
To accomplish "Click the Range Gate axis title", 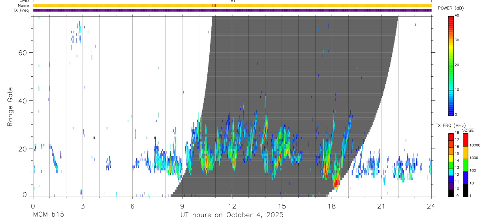I will (10, 107).
